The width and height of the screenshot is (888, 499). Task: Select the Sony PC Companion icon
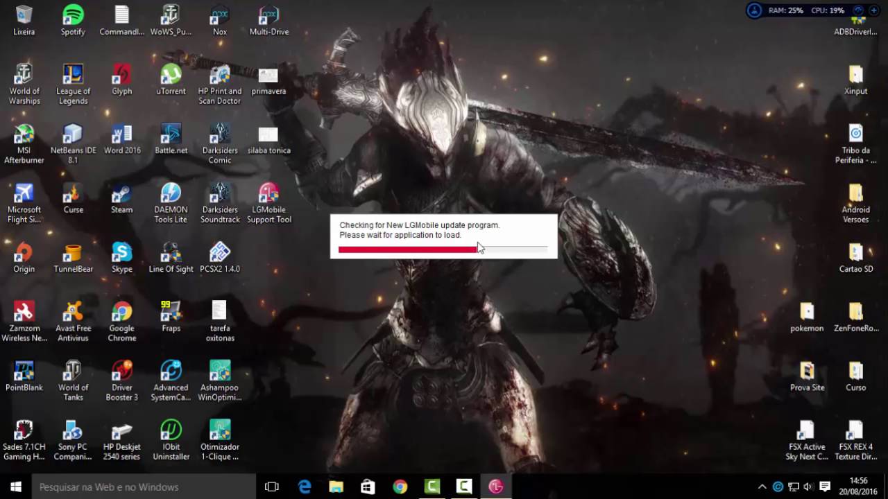click(x=73, y=440)
